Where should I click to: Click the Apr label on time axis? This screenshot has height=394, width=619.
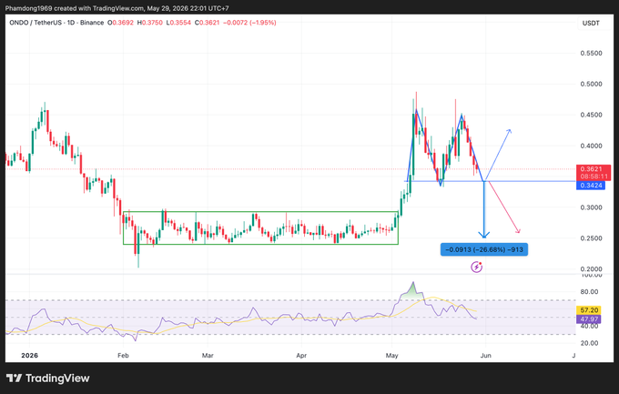point(301,355)
